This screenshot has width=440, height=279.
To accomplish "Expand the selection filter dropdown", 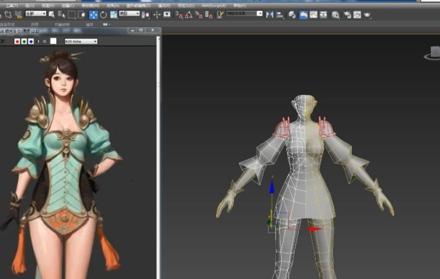I will coord(36,14).
